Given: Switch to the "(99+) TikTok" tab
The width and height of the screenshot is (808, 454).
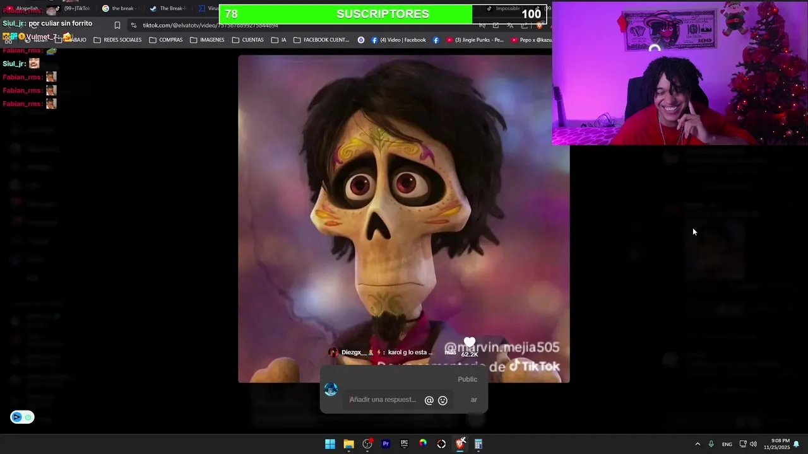Looking at the screenshot, I should tap(73, 9).
